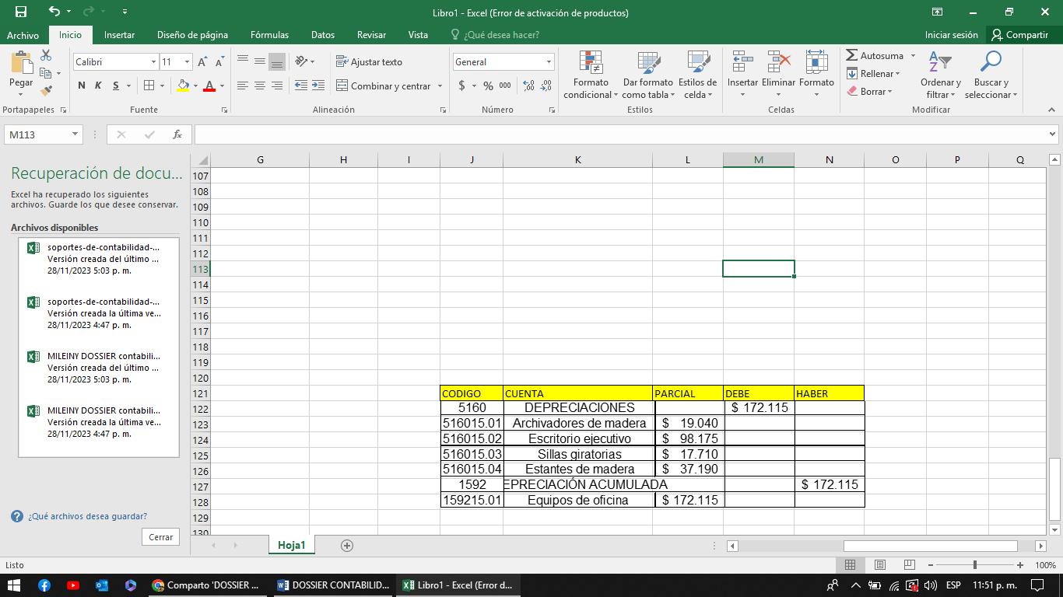Select the Hoja1 sheet tab
The width and height of the screenshot is (1063, 597).
[x=292, y=546]
